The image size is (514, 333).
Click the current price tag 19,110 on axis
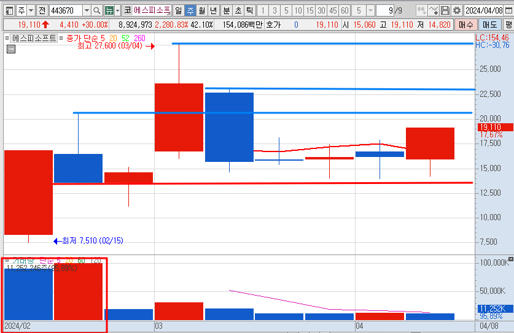495,127
